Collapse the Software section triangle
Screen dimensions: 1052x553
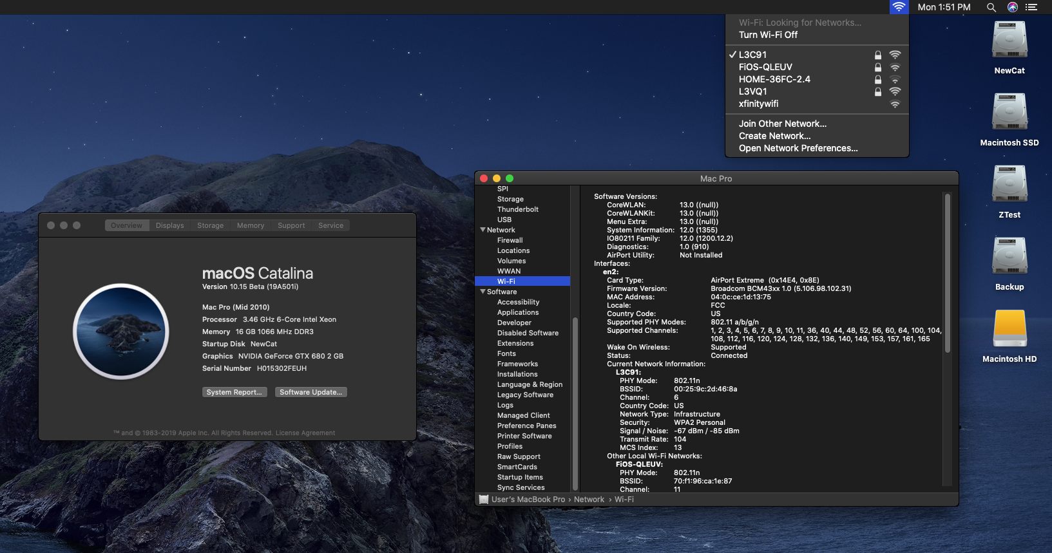pos(483,292)
